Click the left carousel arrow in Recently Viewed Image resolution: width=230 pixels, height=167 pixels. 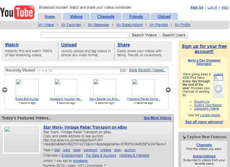click(5, 90)
